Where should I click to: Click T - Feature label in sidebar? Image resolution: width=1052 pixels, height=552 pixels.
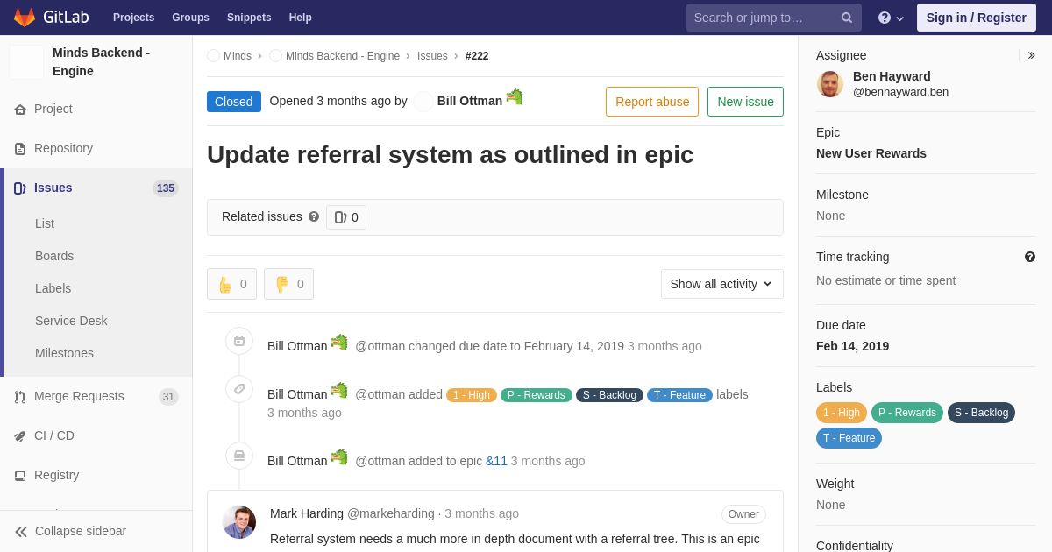849,438
